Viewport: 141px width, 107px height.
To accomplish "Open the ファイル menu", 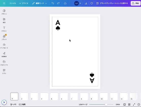I will click(13, 3).
